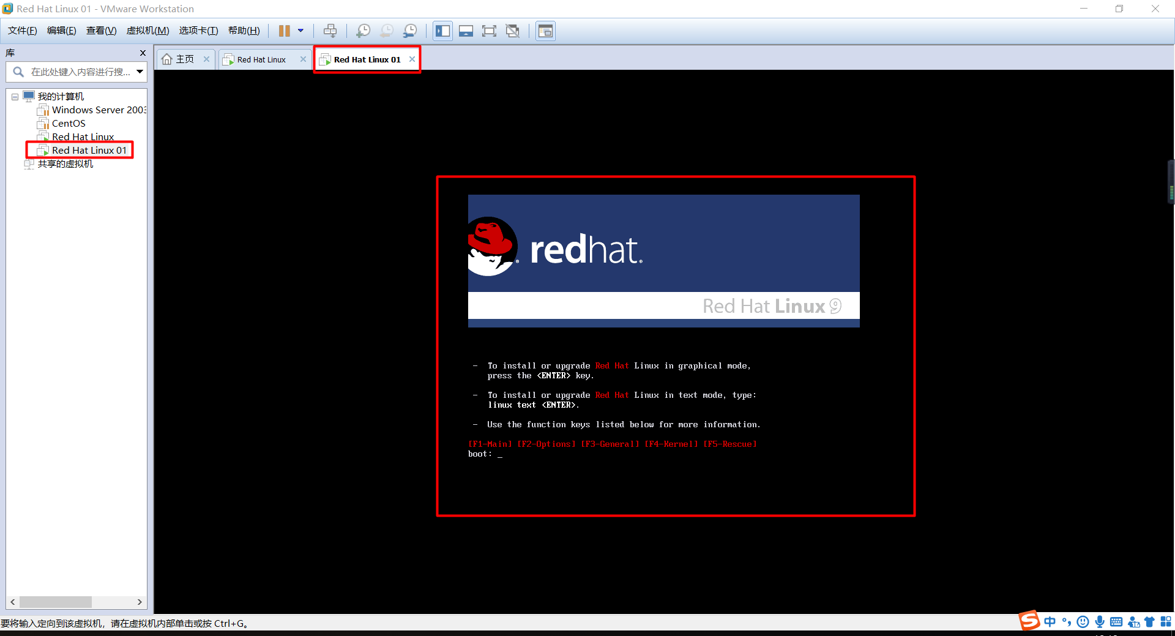The image size is (1175, 636).
Task: Click the 库 panel header label
Action: tap(10, 53)
